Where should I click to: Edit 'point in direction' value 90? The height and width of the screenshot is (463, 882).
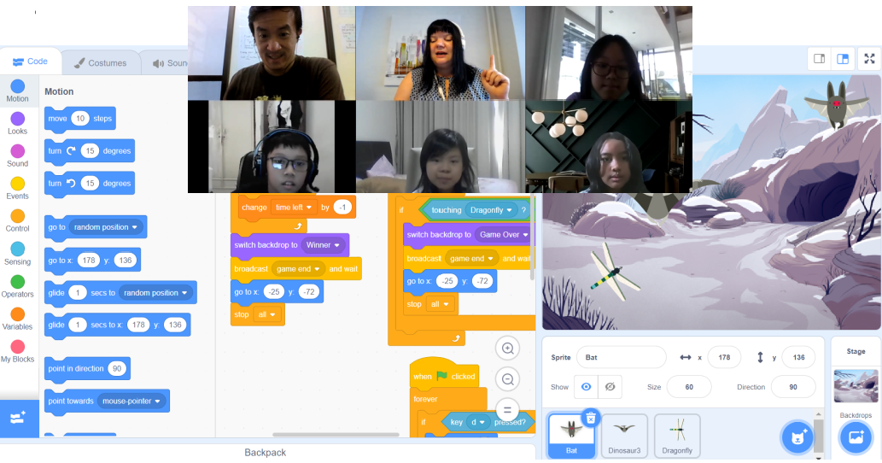click(x=117, y=369)
